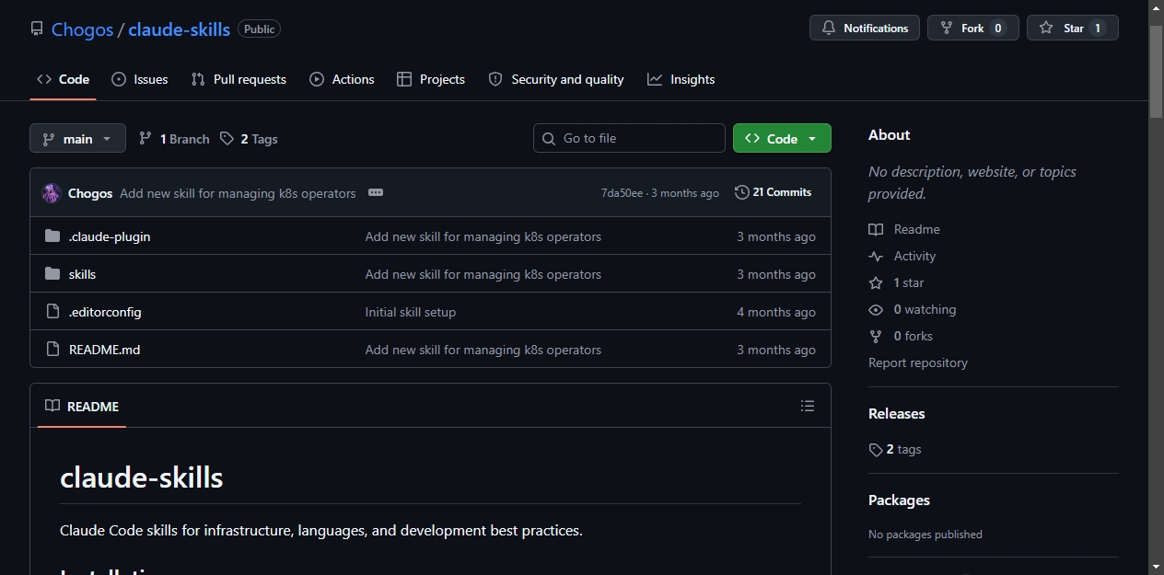The image size is (1164, 575).
Task: View the Insights tab
Action: pyautogui.click(x=681, y=79)
